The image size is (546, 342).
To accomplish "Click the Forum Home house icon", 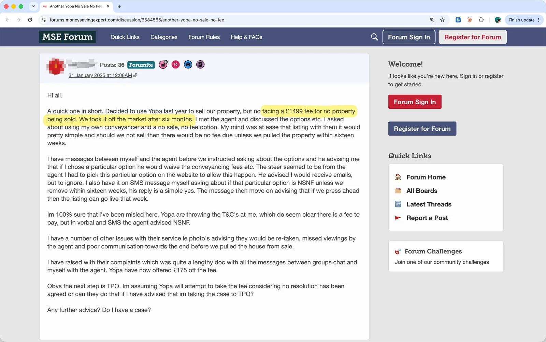I will [x=398, y=177].
